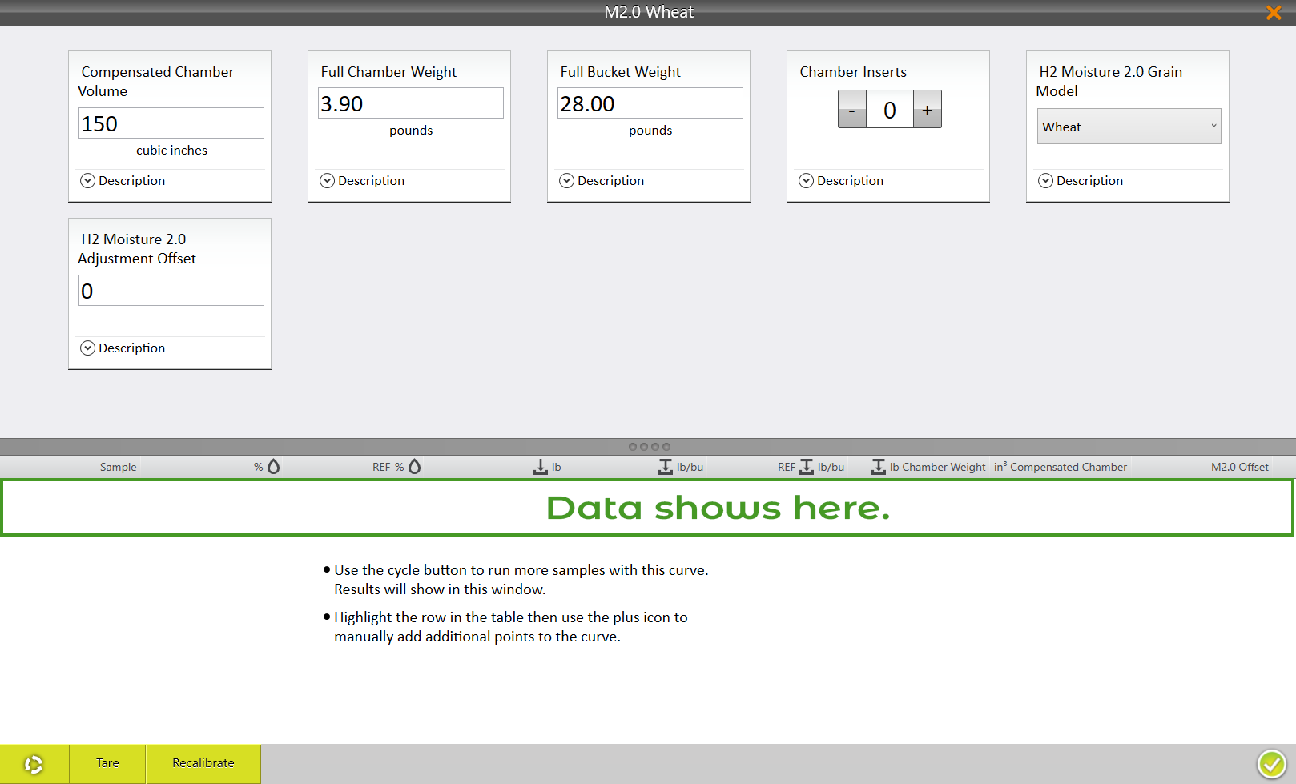The width and height of the screenshot is (1296, 784).
Task: Click the cycle button in bottom toolbar
Action: tap(34, 764)
